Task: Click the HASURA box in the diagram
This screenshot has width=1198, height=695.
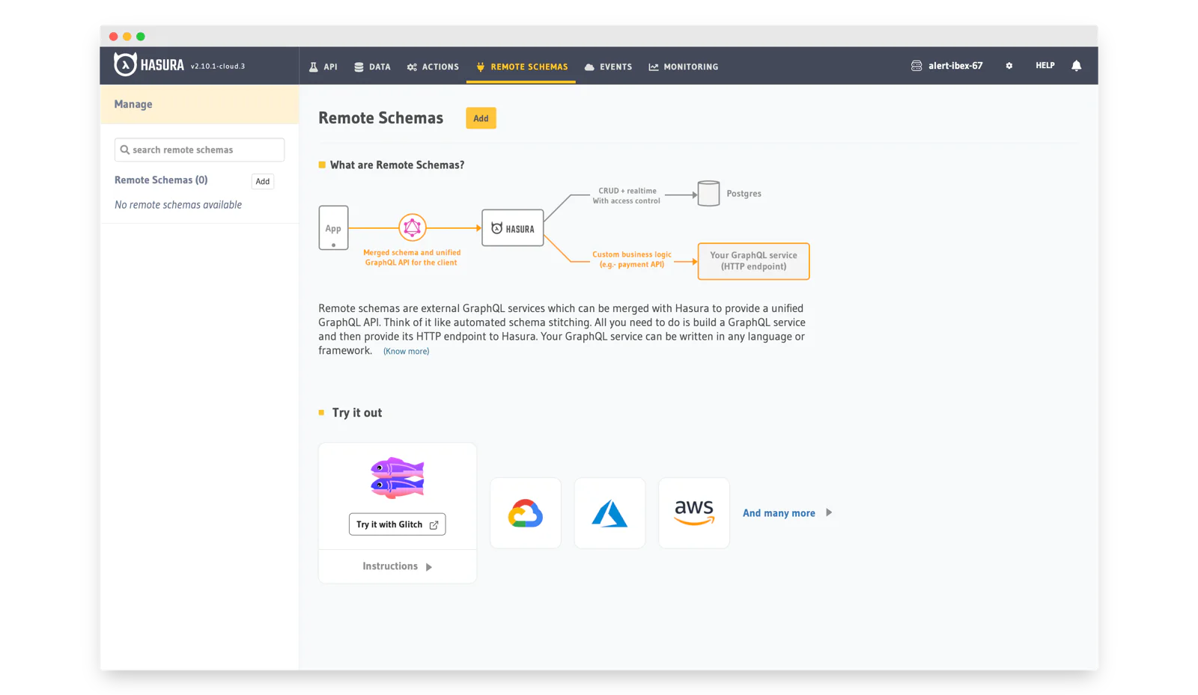Action: pos(513,228)
